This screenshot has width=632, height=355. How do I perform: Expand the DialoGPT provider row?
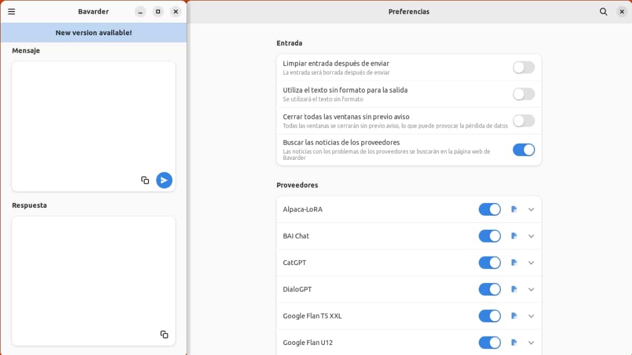[x=531, y=289]
